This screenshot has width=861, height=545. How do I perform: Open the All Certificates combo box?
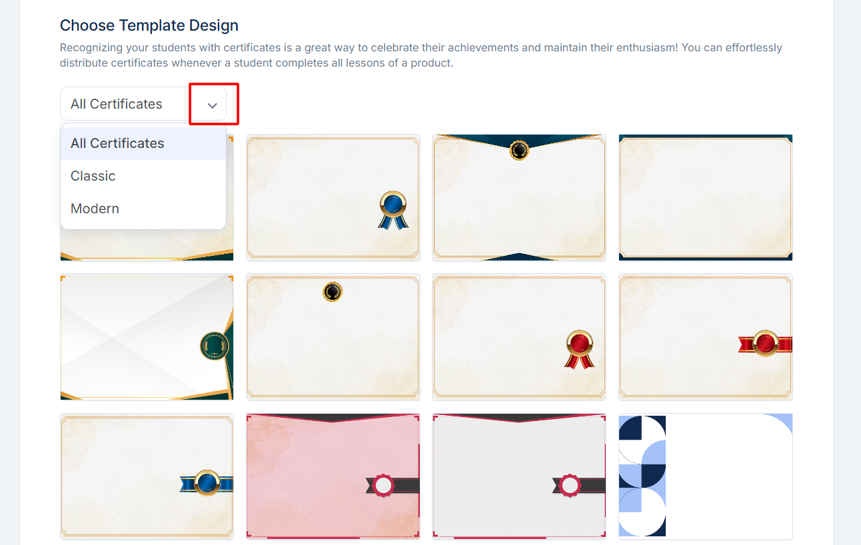(x=143, y=104)
